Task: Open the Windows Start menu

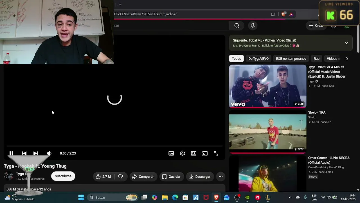Action: click(81, 197)
